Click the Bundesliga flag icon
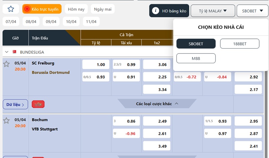 point(14,52)
